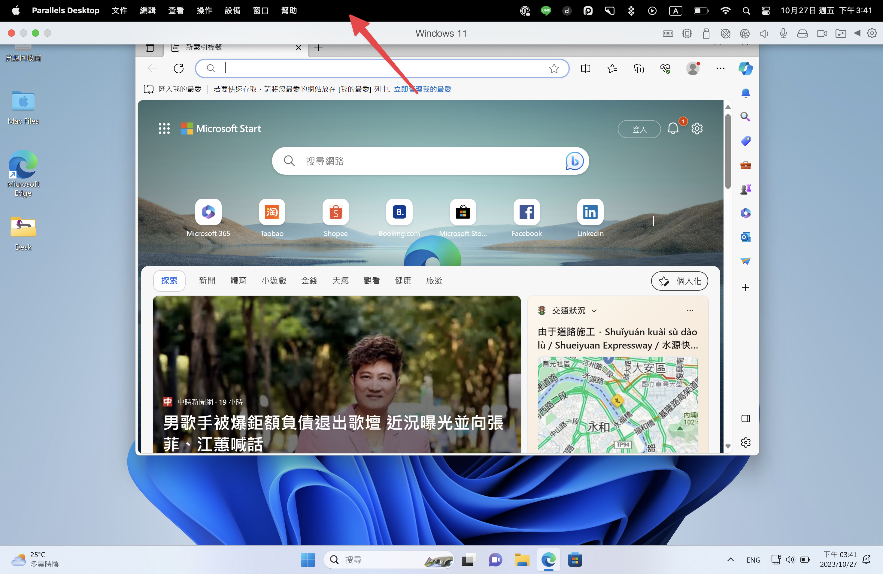
Task: Toggle Parallels camera device
Action: point(822,33)
